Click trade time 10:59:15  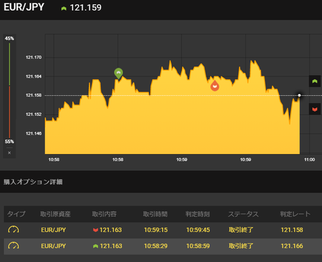pyautogui.click(x=156, y=230)
